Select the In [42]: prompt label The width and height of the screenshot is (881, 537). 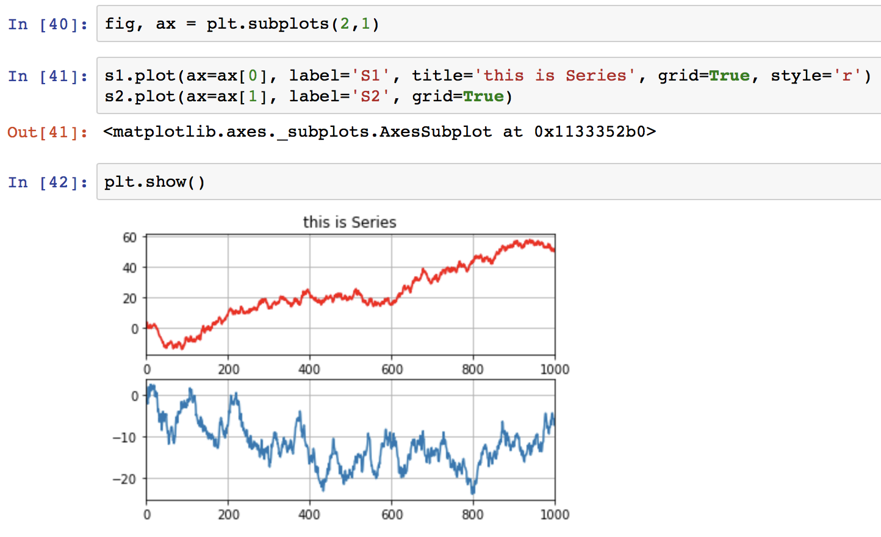point(48,182)
